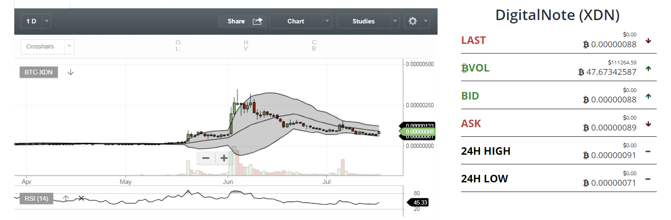Viewport: 671px width, 220px height.
Task: Remove the RSI study with the X icon
Action: point(81,198)
